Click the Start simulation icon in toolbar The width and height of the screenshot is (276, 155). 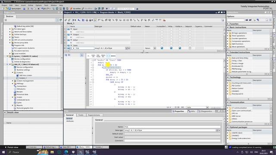(x=64, y=9)
